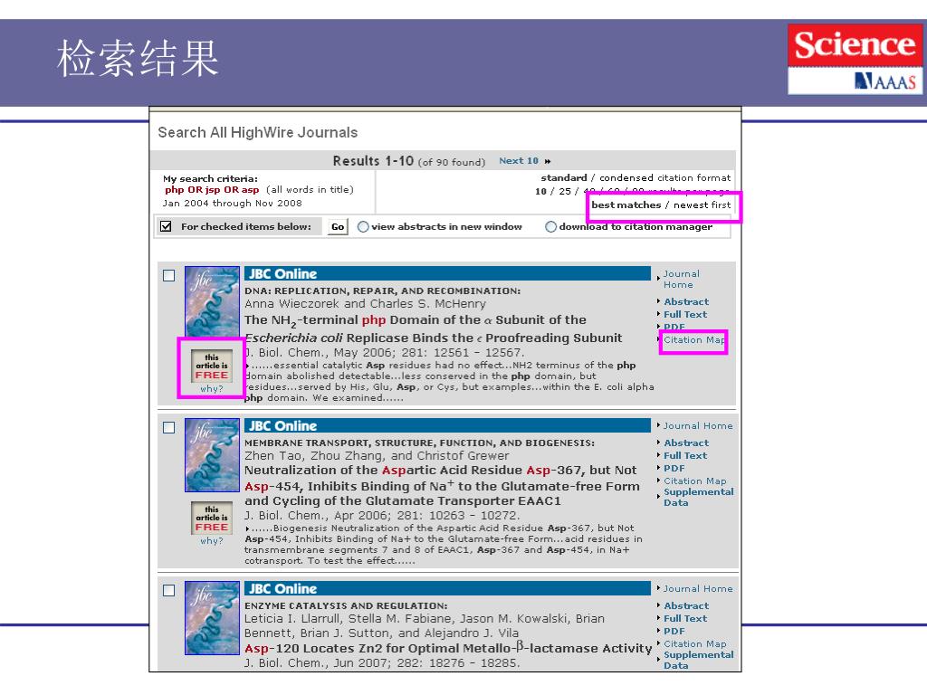
Task: Click the 'this article is FREE' badge of first result
Action: 212,366
